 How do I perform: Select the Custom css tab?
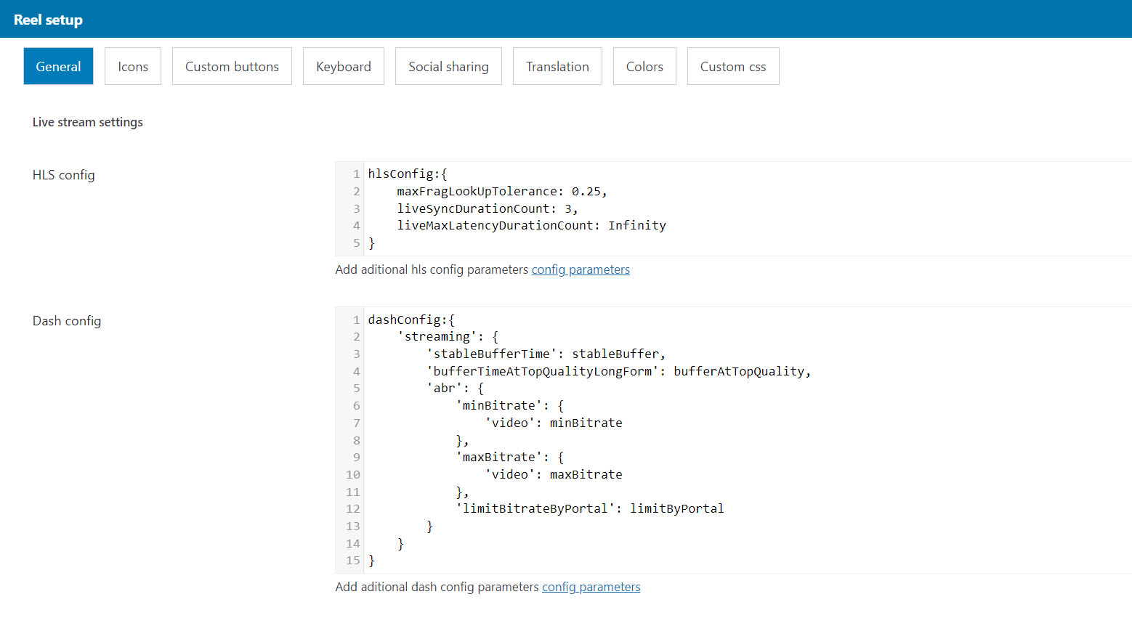coord(733,66)
